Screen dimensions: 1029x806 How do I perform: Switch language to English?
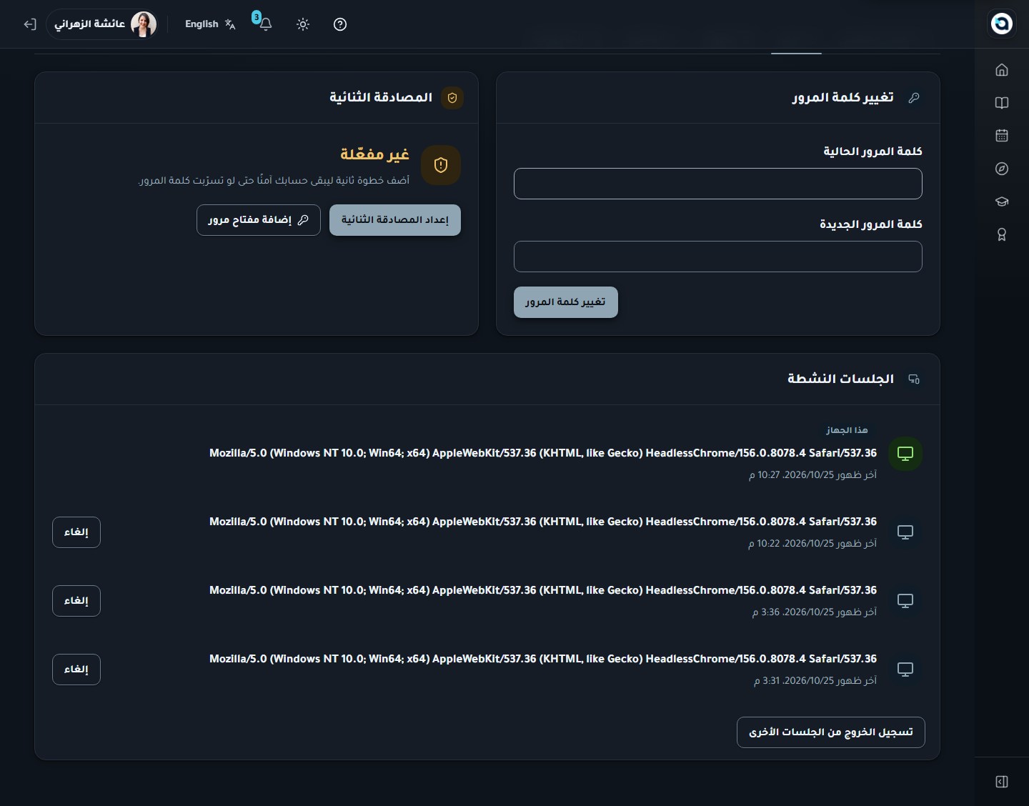(x=210, y=24)
